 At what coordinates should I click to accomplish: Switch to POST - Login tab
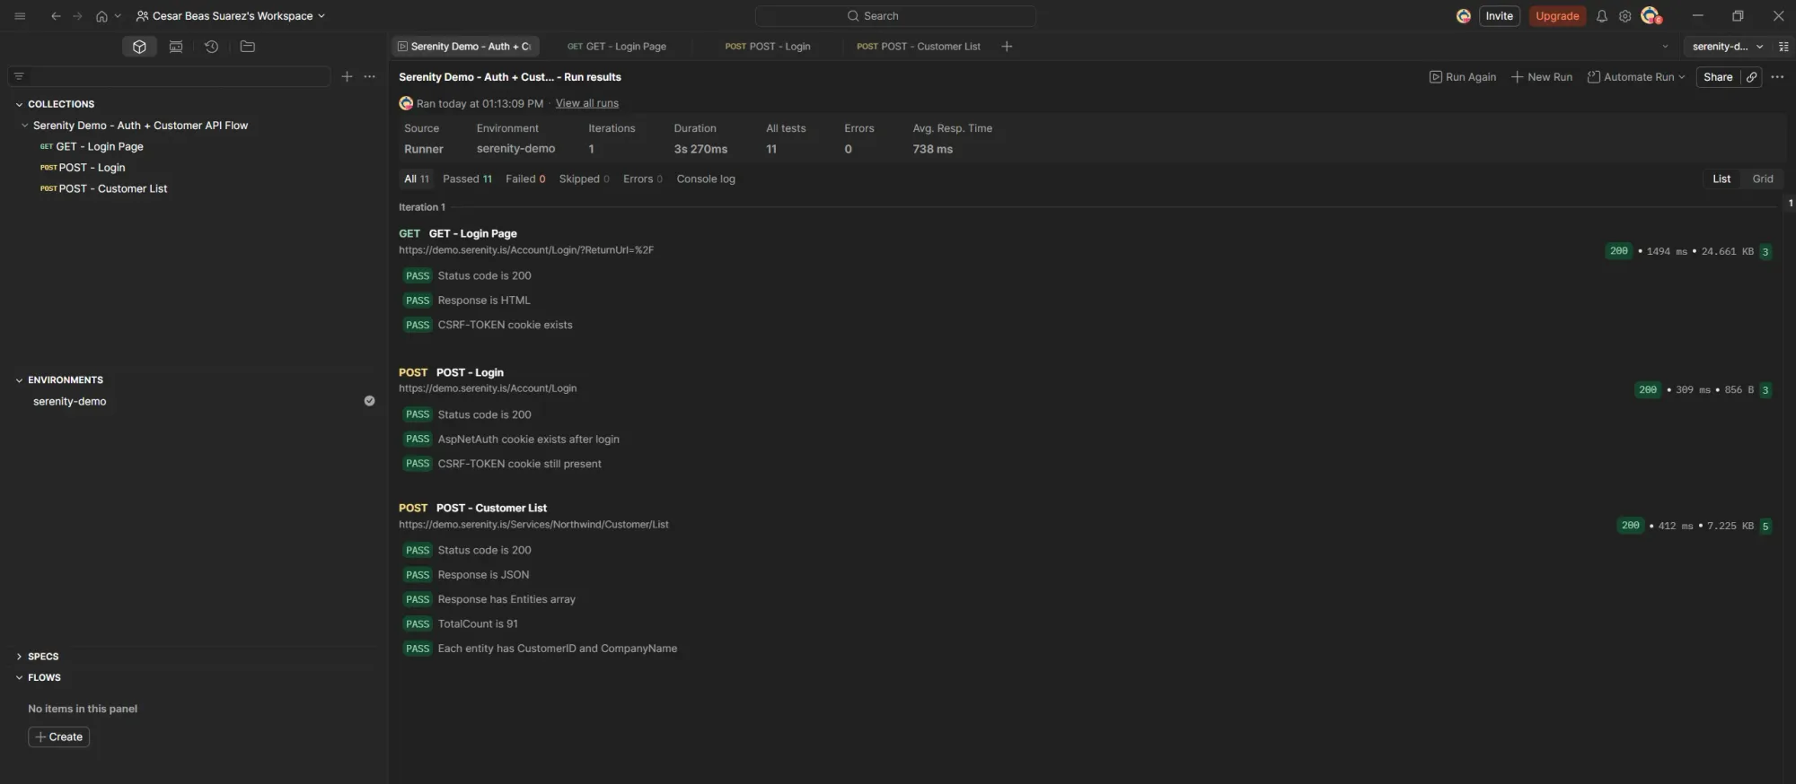click(x=768, y=47)
